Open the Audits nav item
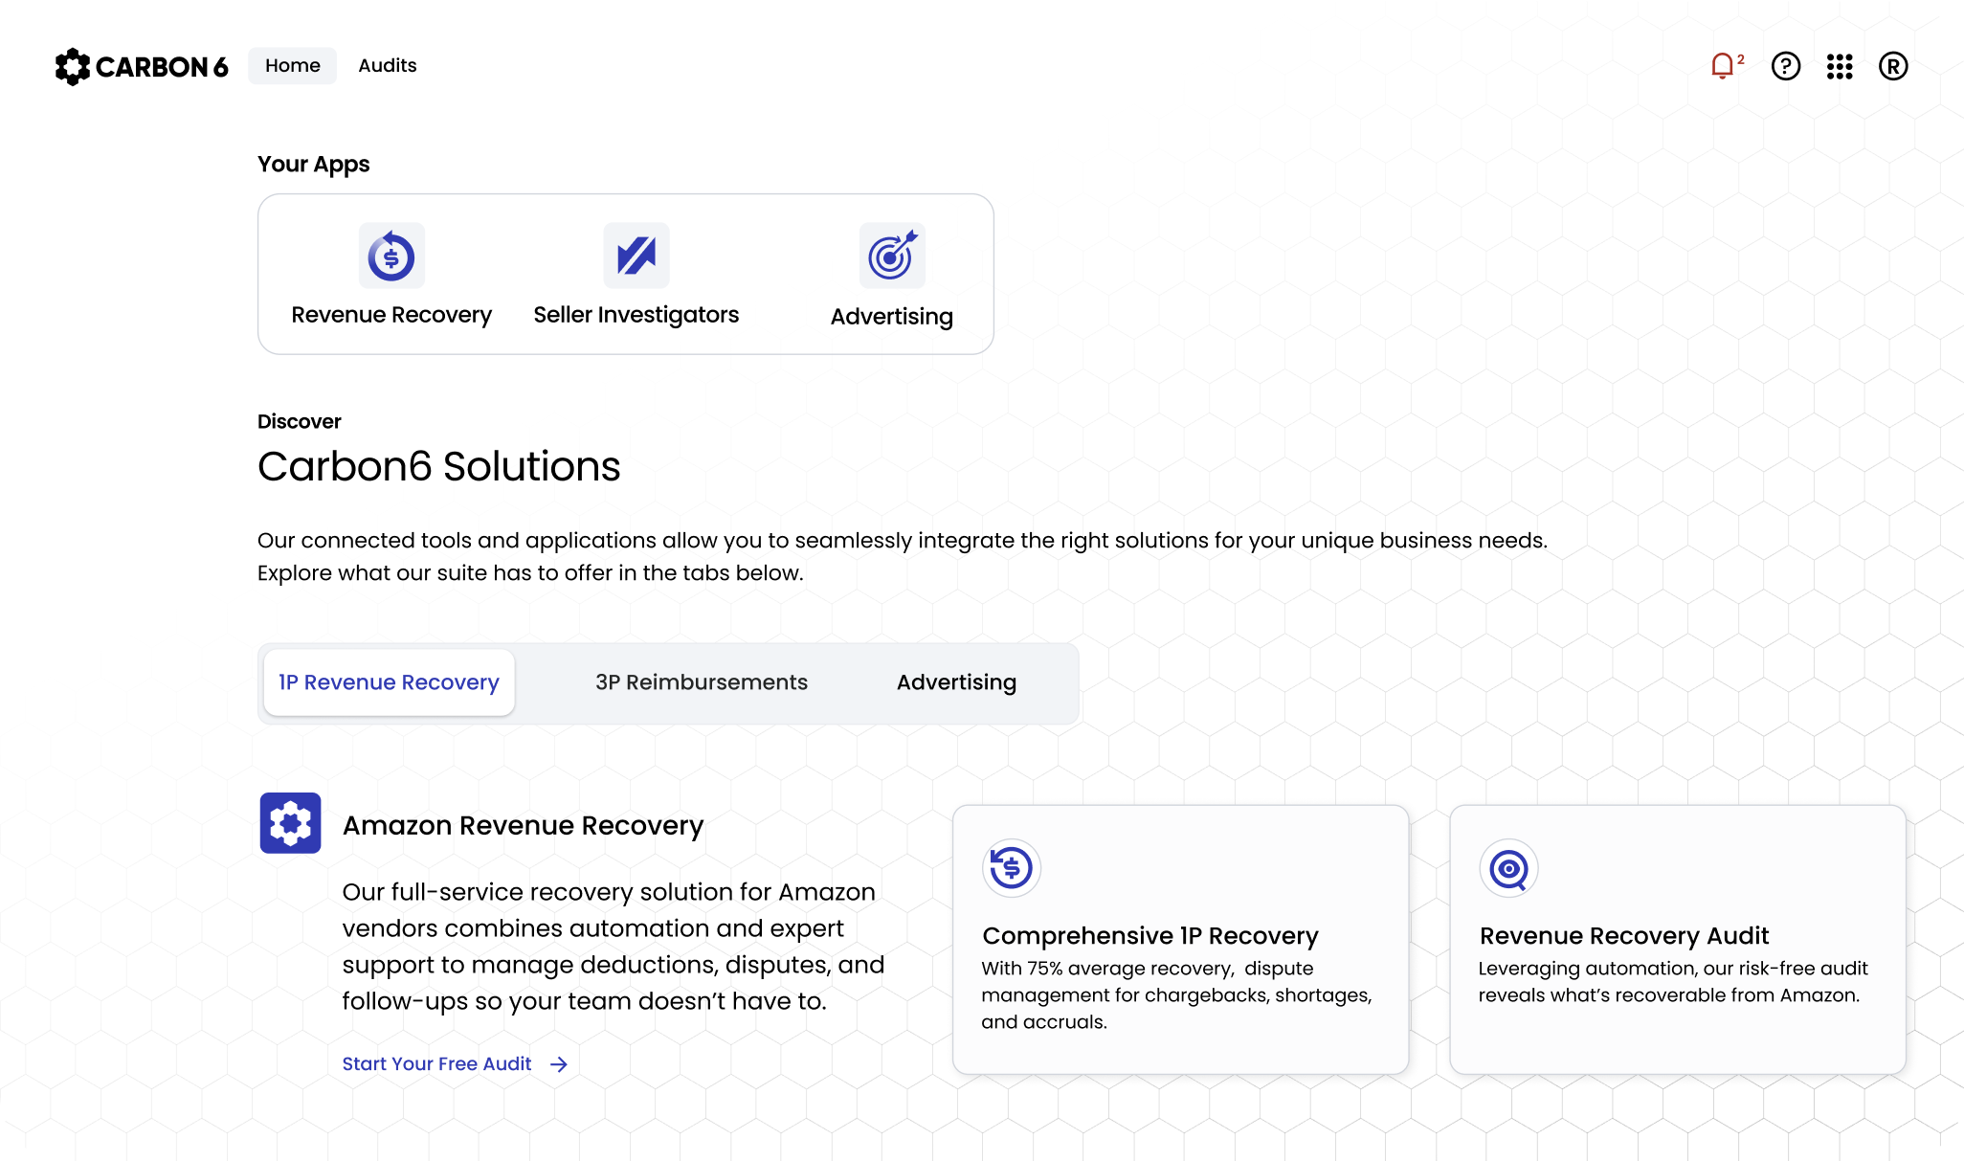Screen dimensions: 1964x1161 pyautogui.click(x=388, y=66)
